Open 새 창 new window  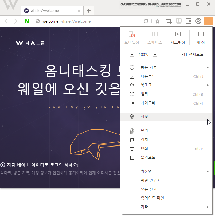[201, 38]
